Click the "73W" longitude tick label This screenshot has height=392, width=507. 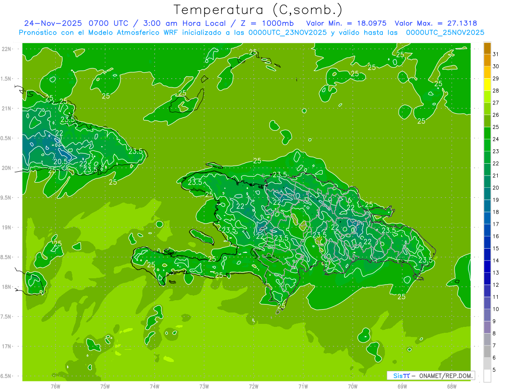204,387
